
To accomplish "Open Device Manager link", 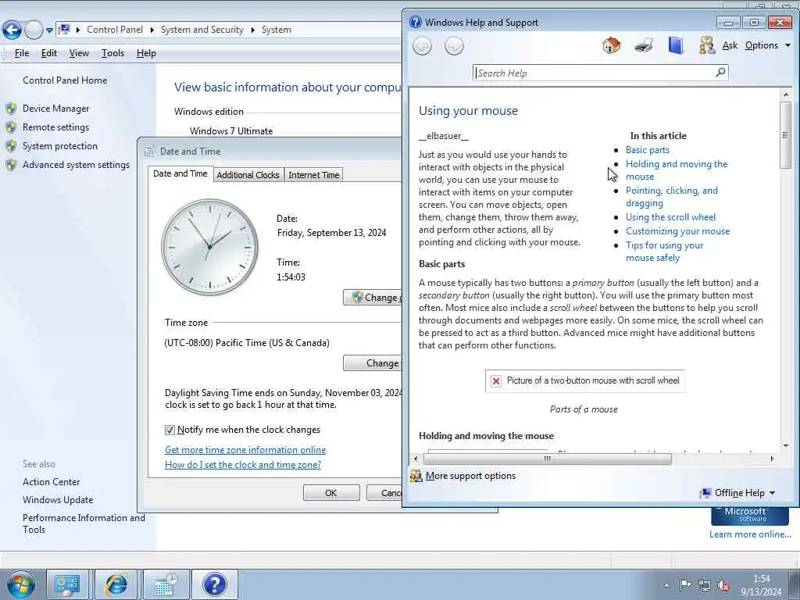I will [x=55, y=109].
